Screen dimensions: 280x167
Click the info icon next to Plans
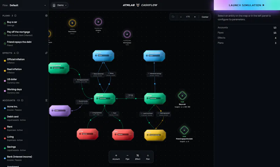(x=15, y=16)
